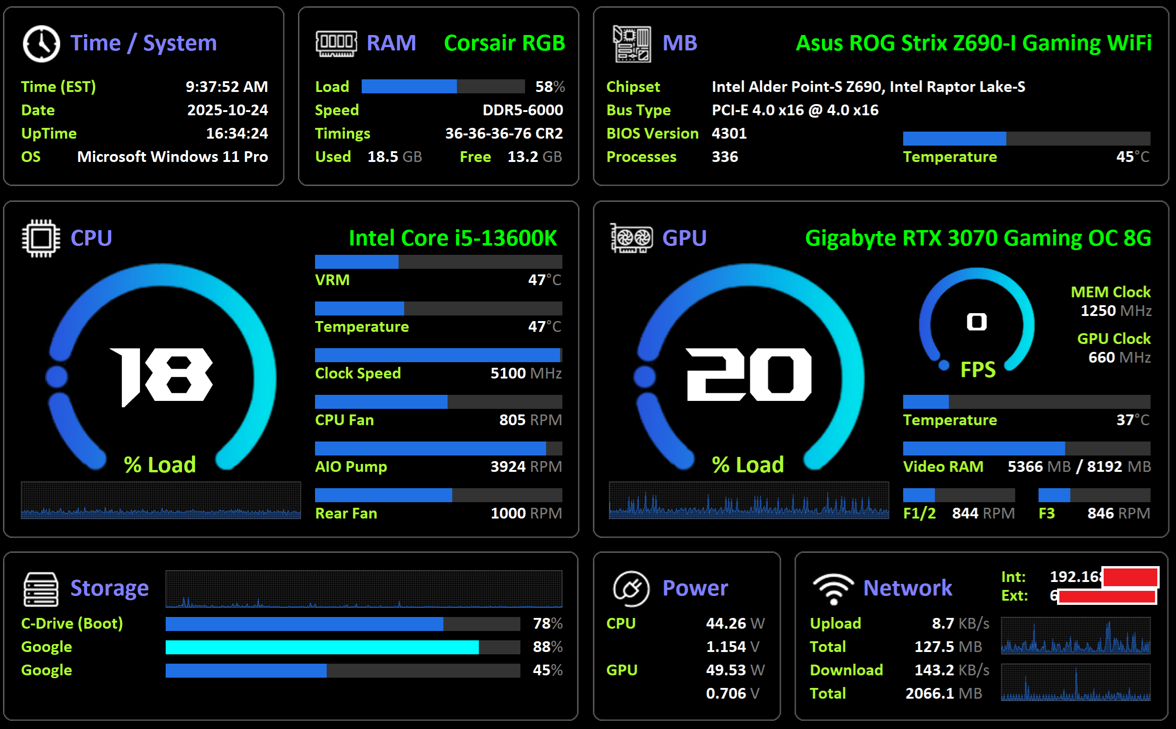
Task: Click the FPS gauge dial
Action: click(976, 322)
